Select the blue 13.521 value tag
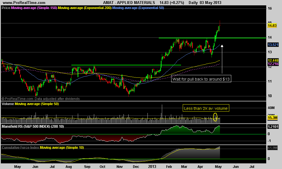The image size is (282, 169). pyautogui.click(x=273, y=45)
